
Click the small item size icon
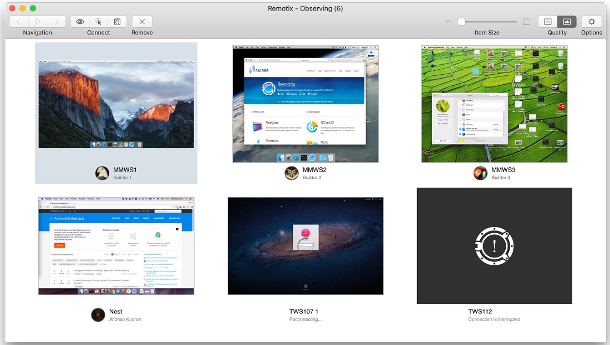[448, 22]
